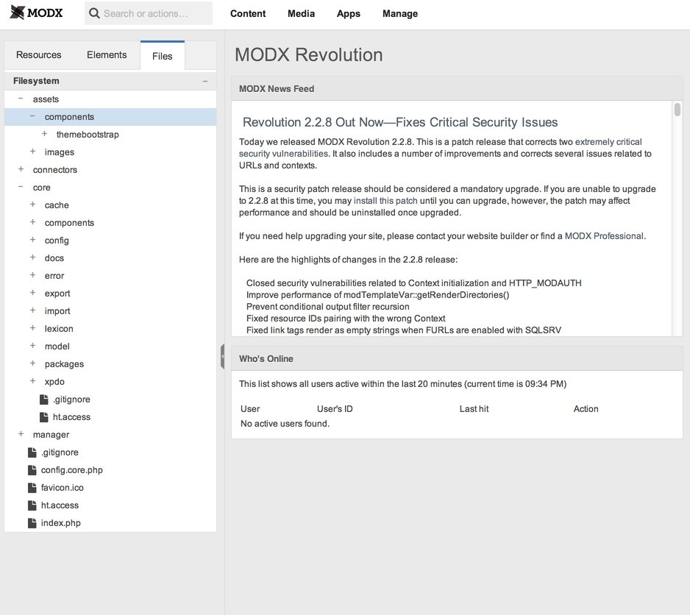Viewport: 690px width, 615px height.
Task: Select the xpdo folder label
Action: tap(54, 382)
